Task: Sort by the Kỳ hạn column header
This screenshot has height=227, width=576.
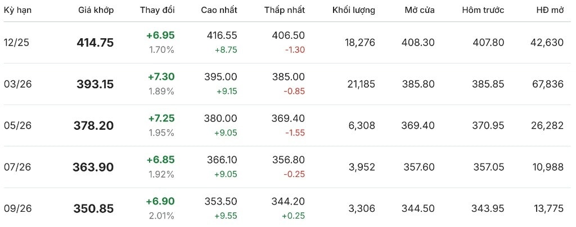Action: (x=17, y=10)
